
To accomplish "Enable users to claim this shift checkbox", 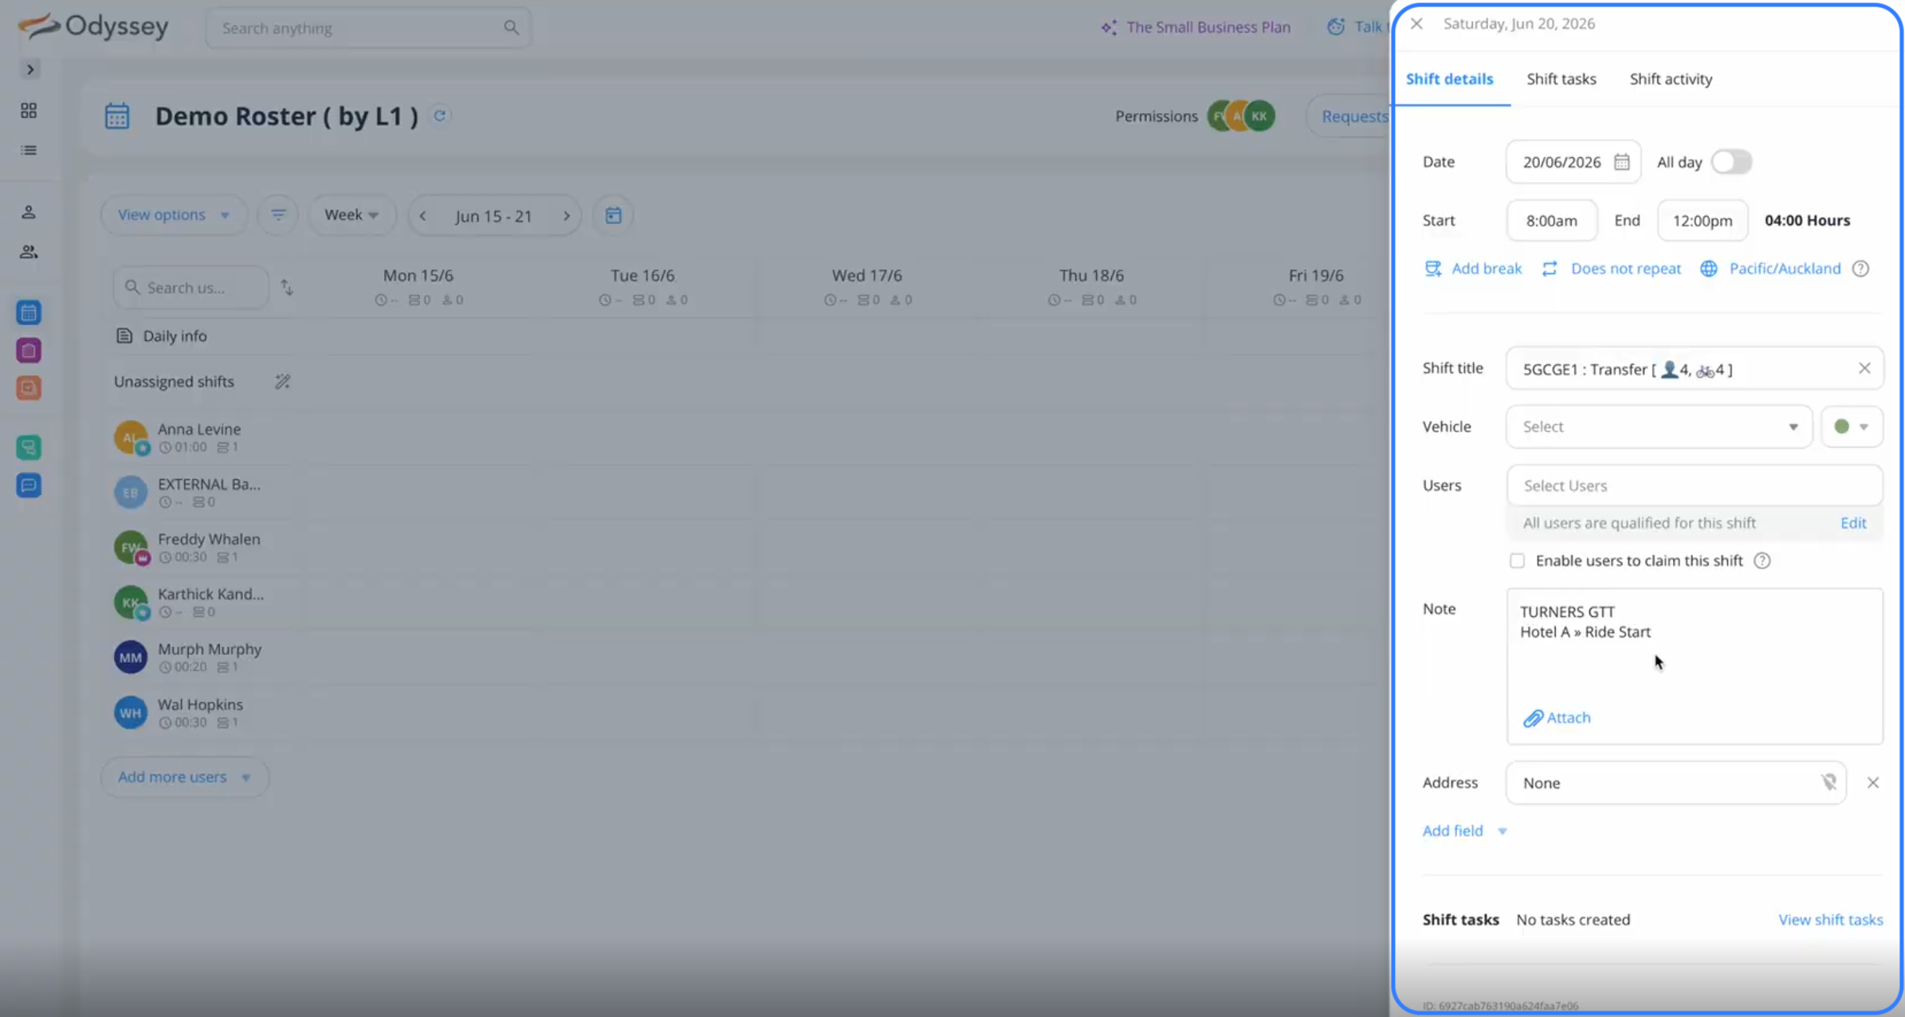I will point(1517,561).
